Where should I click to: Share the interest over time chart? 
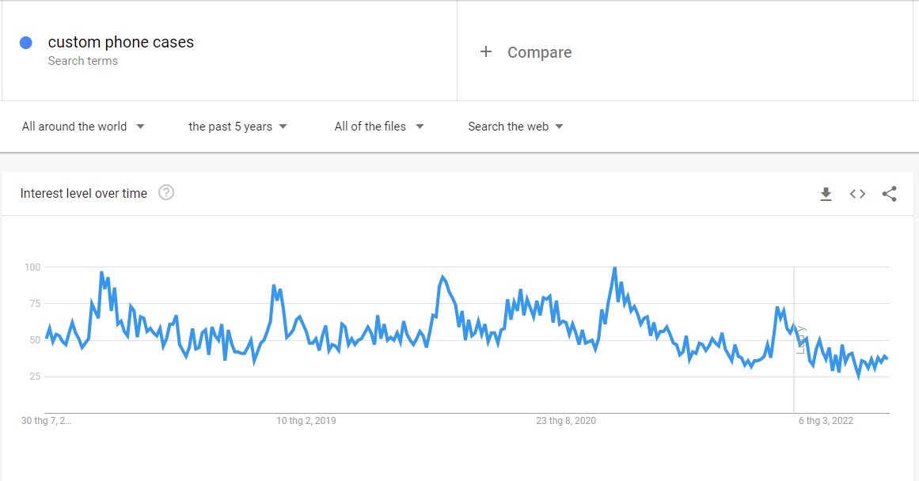tap(889, 194)
